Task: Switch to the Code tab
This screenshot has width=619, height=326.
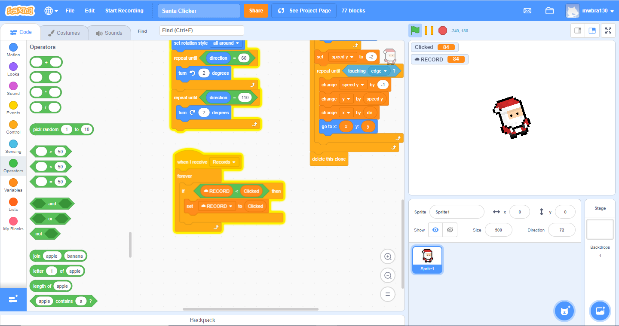Action: pos(21,32)
